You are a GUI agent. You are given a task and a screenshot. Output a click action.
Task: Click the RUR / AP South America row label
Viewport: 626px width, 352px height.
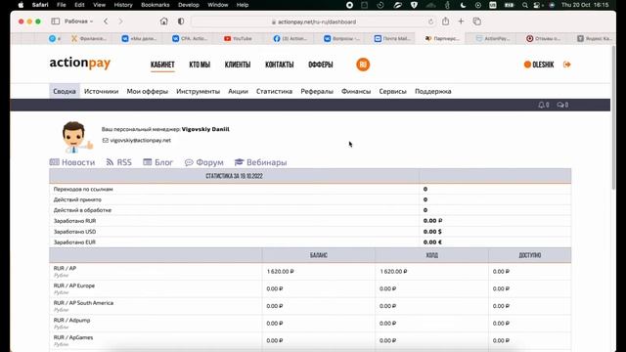tap(83, 303)
